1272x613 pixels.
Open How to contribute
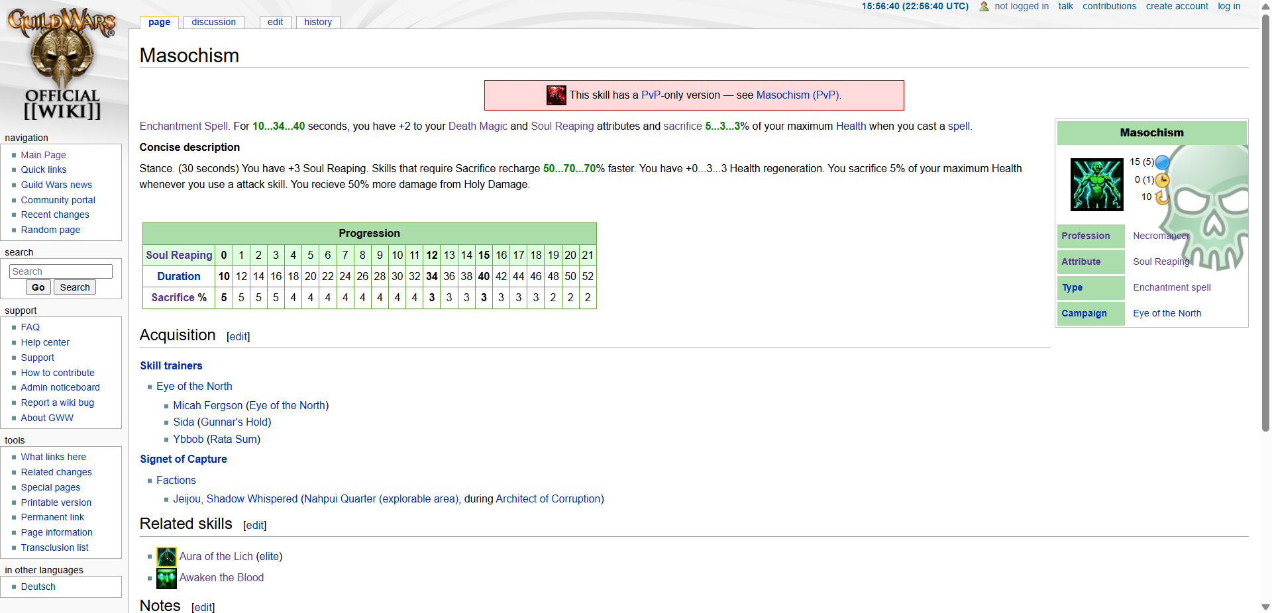pyautogui.click(x=58, y=373)
